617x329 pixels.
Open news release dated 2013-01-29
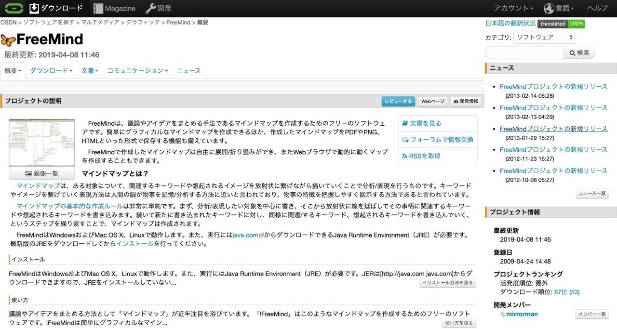(553, 129)
